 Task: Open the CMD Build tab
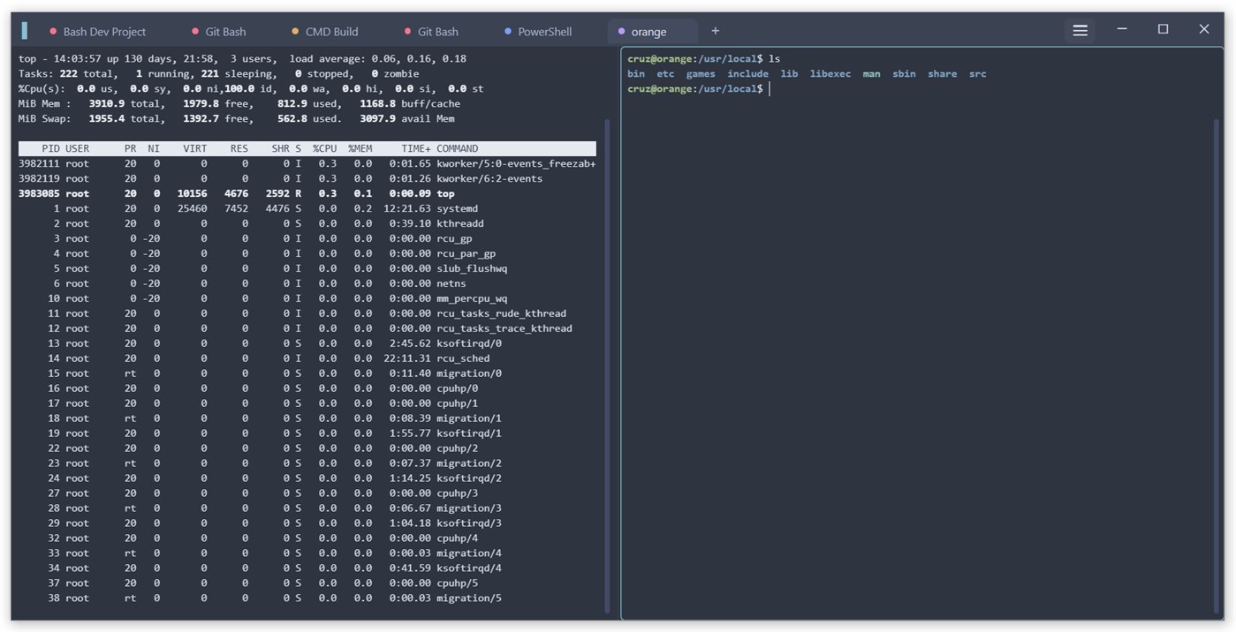[324, 32]
